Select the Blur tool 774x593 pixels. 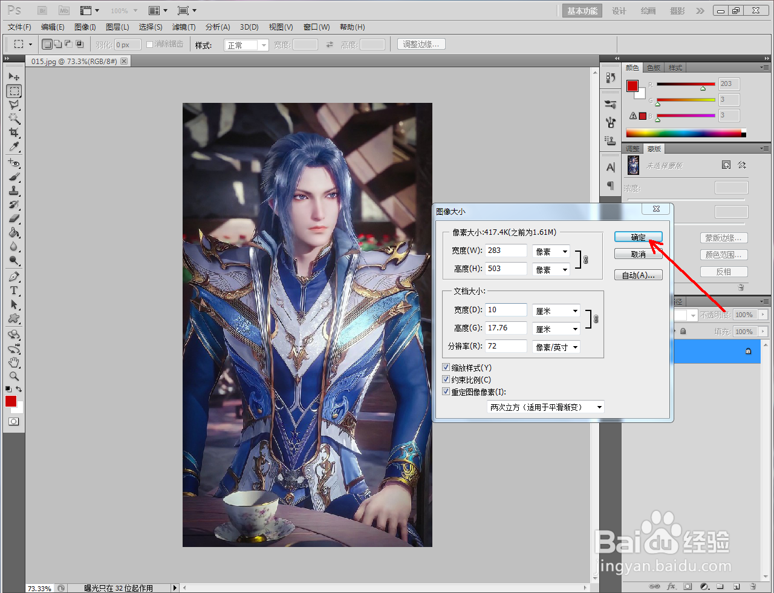click(14, 247)
